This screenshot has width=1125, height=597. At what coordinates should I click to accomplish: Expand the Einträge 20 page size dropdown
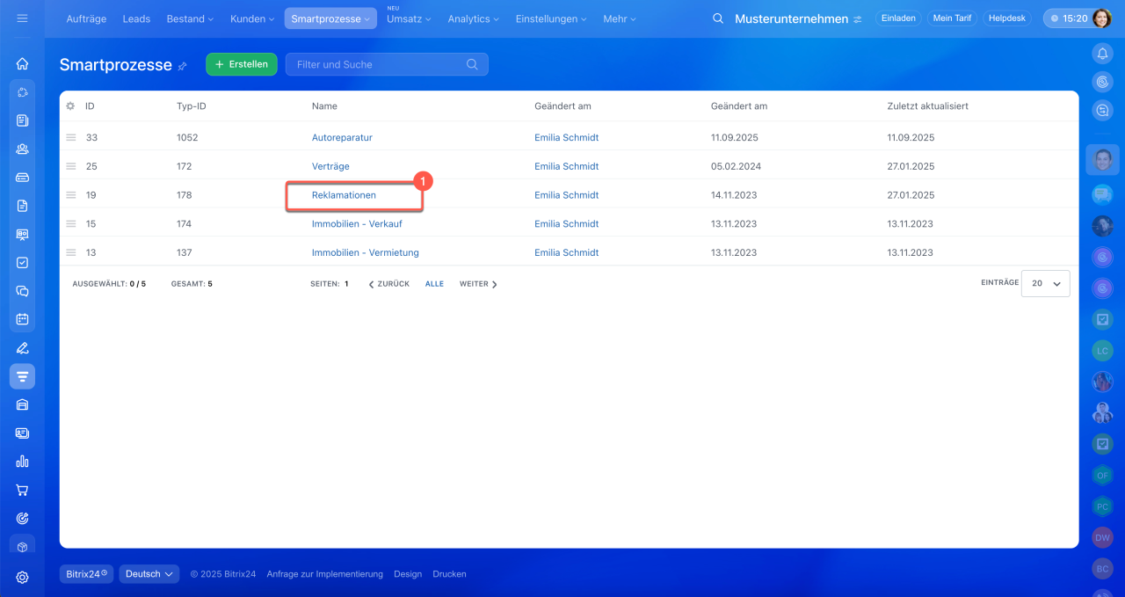[x=1046, y=284]
